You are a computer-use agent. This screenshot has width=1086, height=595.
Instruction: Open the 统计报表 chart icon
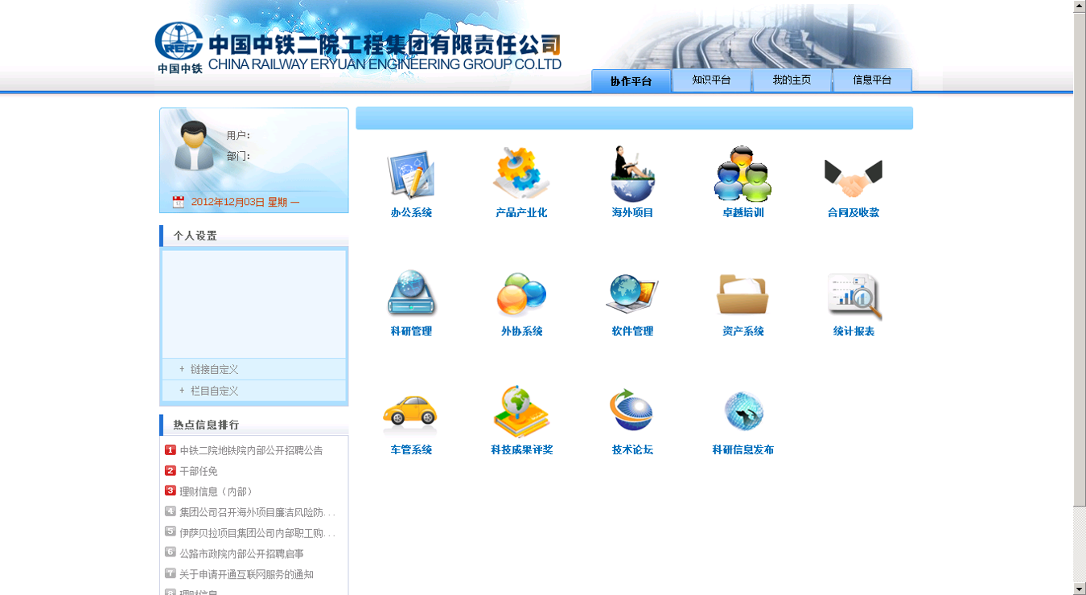click(854, 296)
